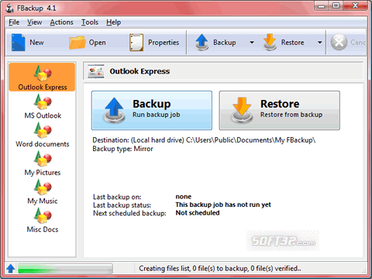Click the 'My Music' job label
Screen dimensions: 372x279
tap(43, 201)
